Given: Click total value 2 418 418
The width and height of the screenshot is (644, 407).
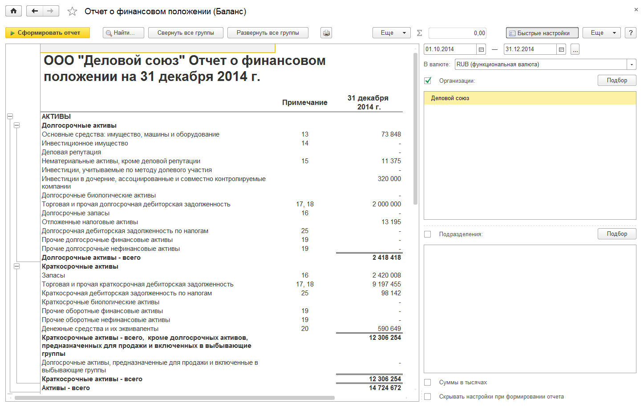Looking at the screenshot, I should pos(387,258).
